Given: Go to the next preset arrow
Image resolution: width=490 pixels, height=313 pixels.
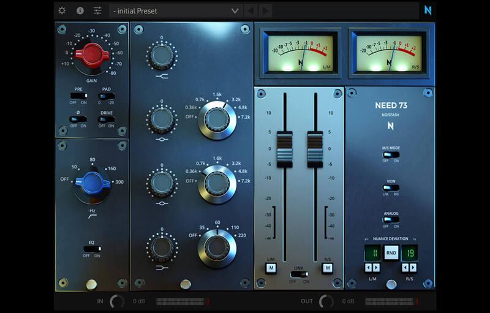Looking at the screenshot, I should click(x=265, y=10).
